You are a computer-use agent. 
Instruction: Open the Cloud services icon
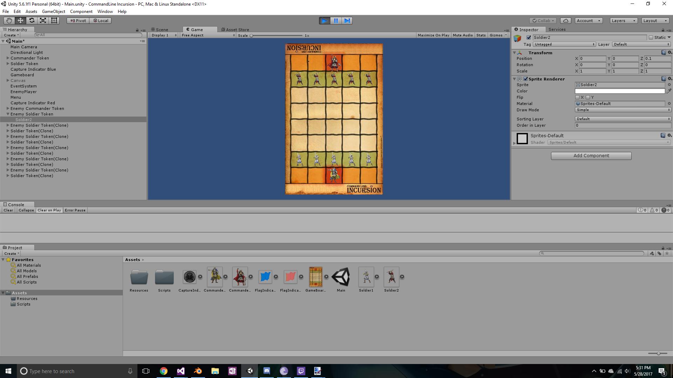click(565, 21)
